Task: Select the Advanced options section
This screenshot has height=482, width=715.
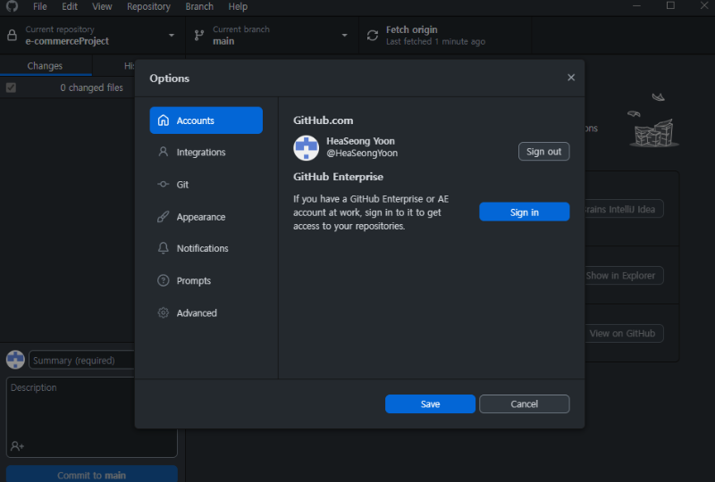Action: point(206,312)
